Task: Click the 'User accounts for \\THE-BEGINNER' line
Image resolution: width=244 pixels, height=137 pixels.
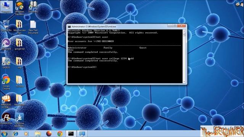Action: click(x=91, y=41)
